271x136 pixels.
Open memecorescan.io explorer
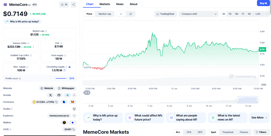point(59,116)
